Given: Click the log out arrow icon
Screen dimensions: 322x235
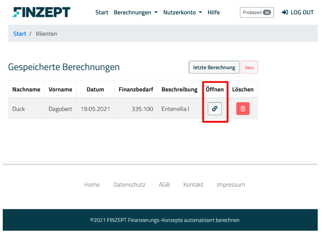Looking at the screenshot, I should (285, 12).
